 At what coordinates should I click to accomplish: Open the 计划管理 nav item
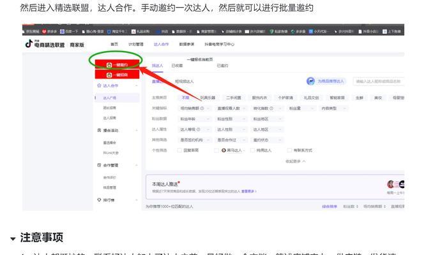(135, 44)
